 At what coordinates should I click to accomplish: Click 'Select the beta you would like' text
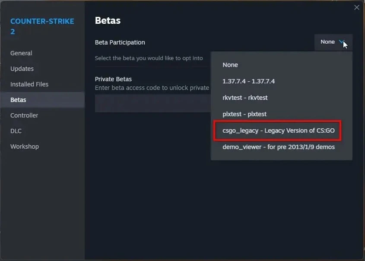pyautogui.click(x=149, y=58)
